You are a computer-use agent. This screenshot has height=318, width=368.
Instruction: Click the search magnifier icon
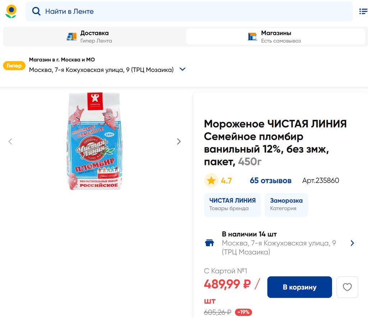pos(36,11)
